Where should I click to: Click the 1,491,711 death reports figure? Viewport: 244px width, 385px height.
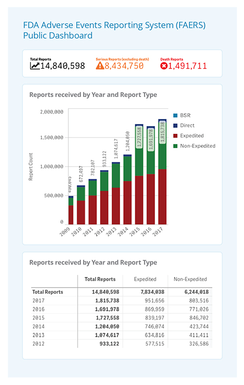187,66
